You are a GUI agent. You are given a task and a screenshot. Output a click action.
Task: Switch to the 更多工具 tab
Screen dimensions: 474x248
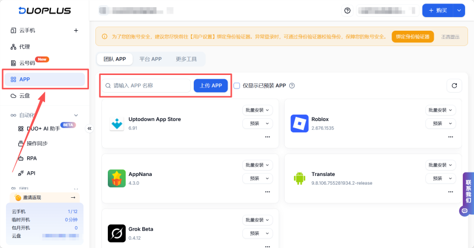coord(187,59)
